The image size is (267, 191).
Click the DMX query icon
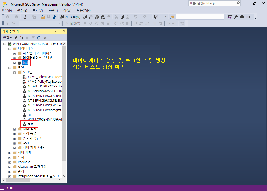click(x=97, y=17)
